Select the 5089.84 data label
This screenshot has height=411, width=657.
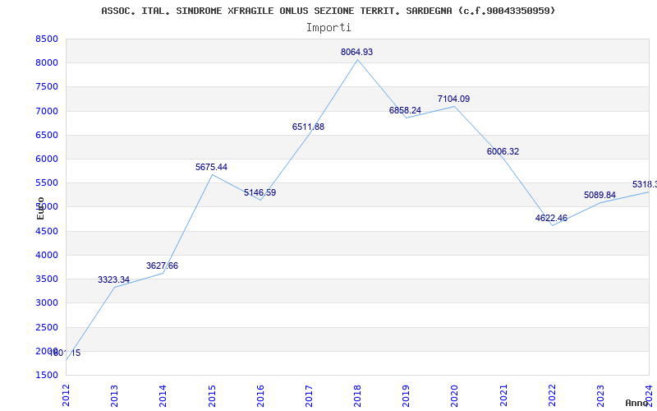(600, 196)
